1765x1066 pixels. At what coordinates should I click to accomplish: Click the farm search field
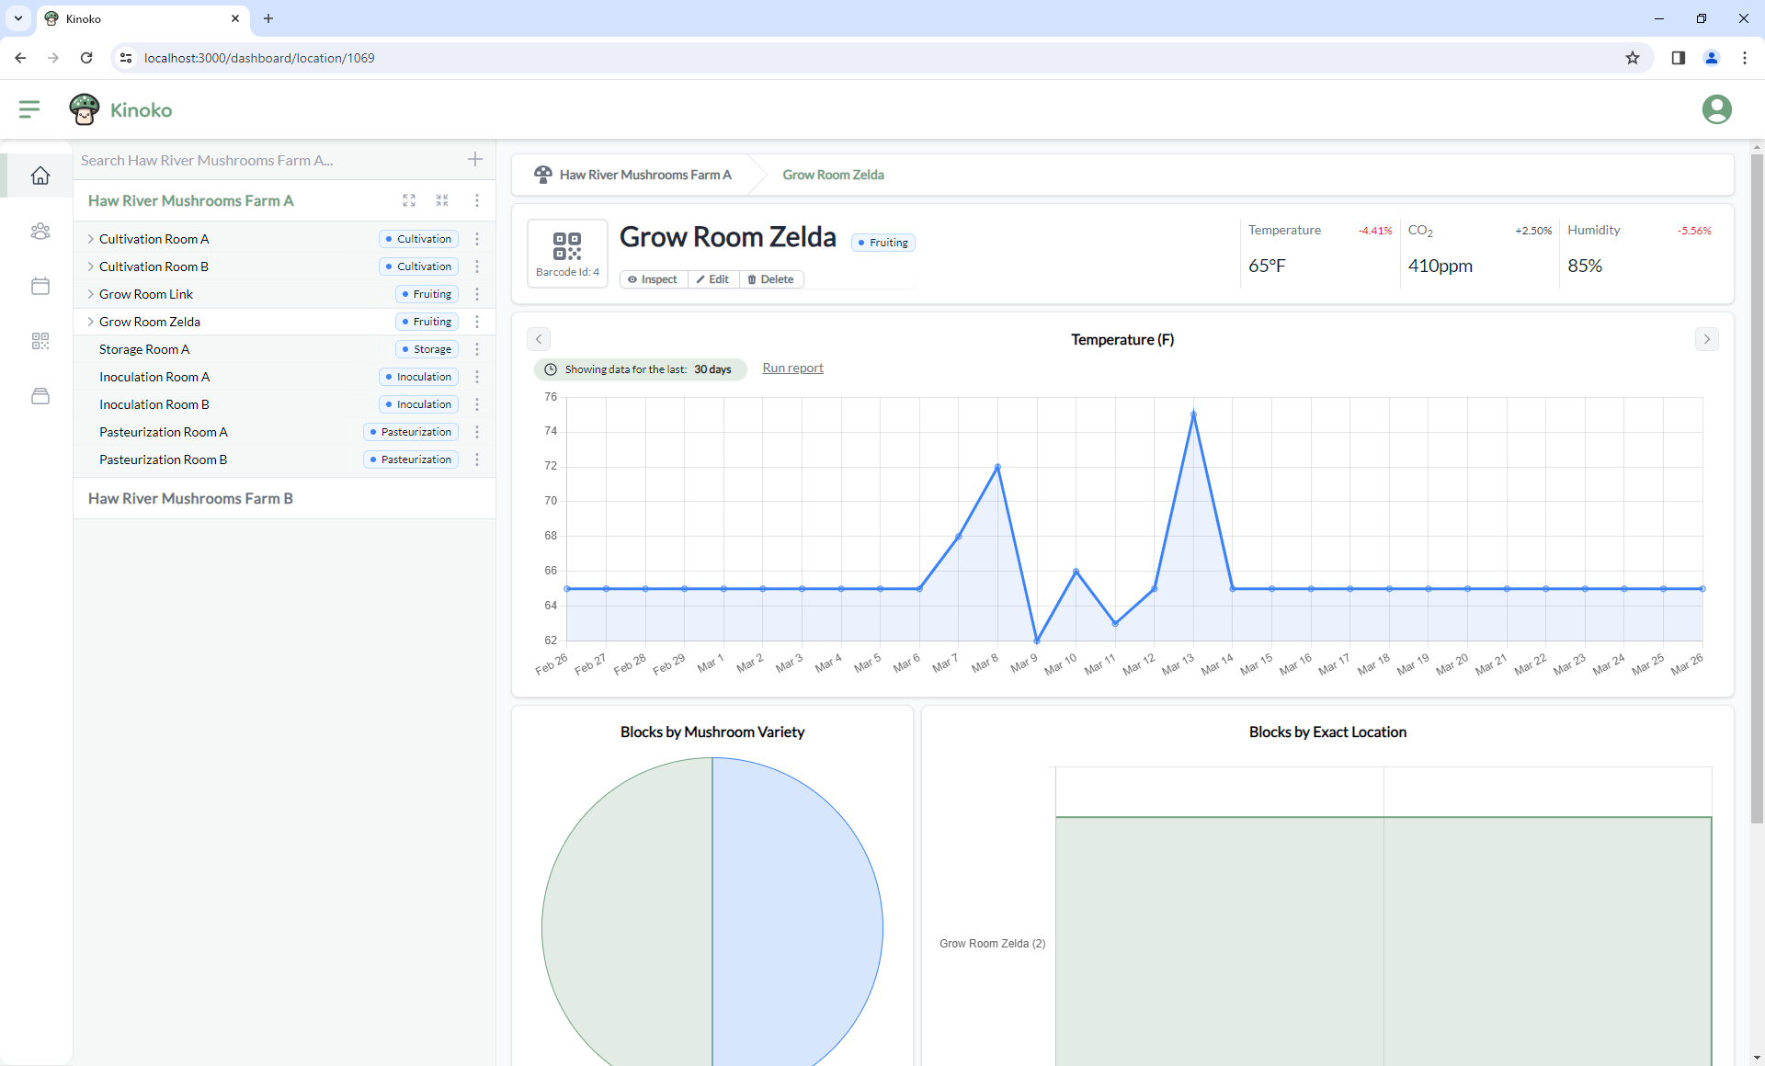coord(267,160)
